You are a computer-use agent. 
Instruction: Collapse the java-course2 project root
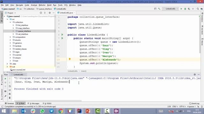point(4,16)
